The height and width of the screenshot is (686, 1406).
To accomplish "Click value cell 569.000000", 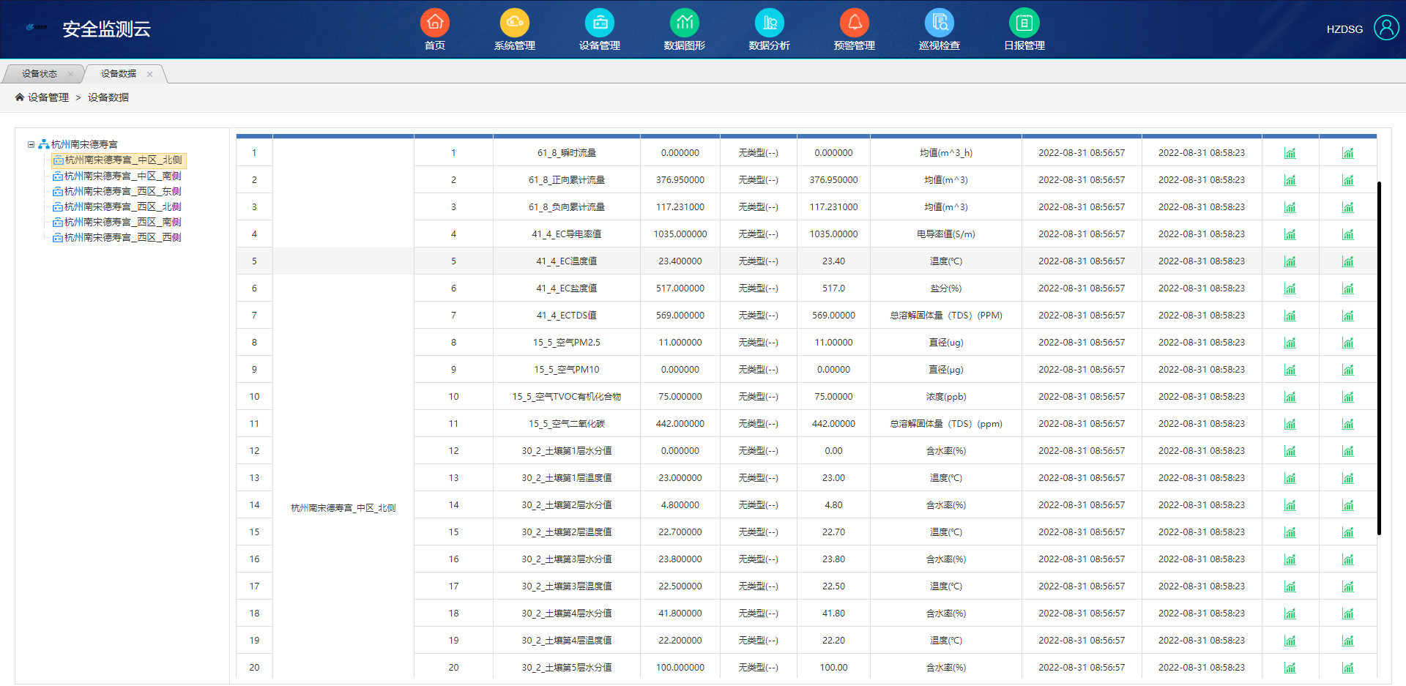I will (680, 316).
